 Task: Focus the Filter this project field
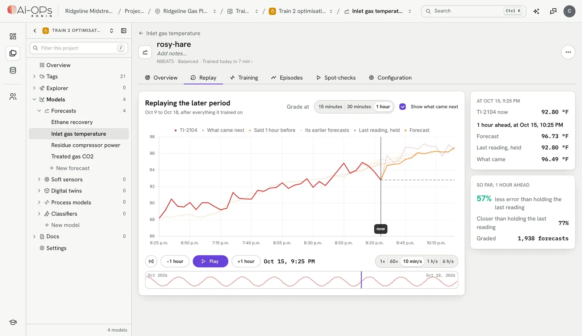(x=79, y=48)
